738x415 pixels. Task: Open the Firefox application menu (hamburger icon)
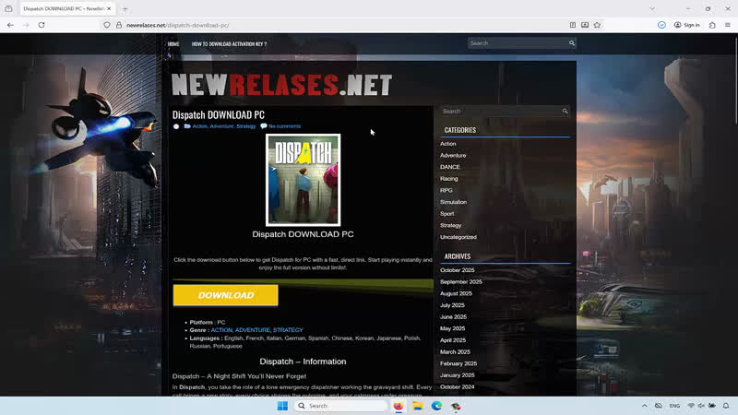pyautogui.click(x=728, y=25)
